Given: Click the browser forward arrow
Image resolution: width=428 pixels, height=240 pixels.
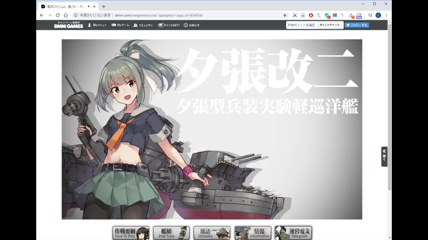Looking at the screenshot, I should pos(49,15).
